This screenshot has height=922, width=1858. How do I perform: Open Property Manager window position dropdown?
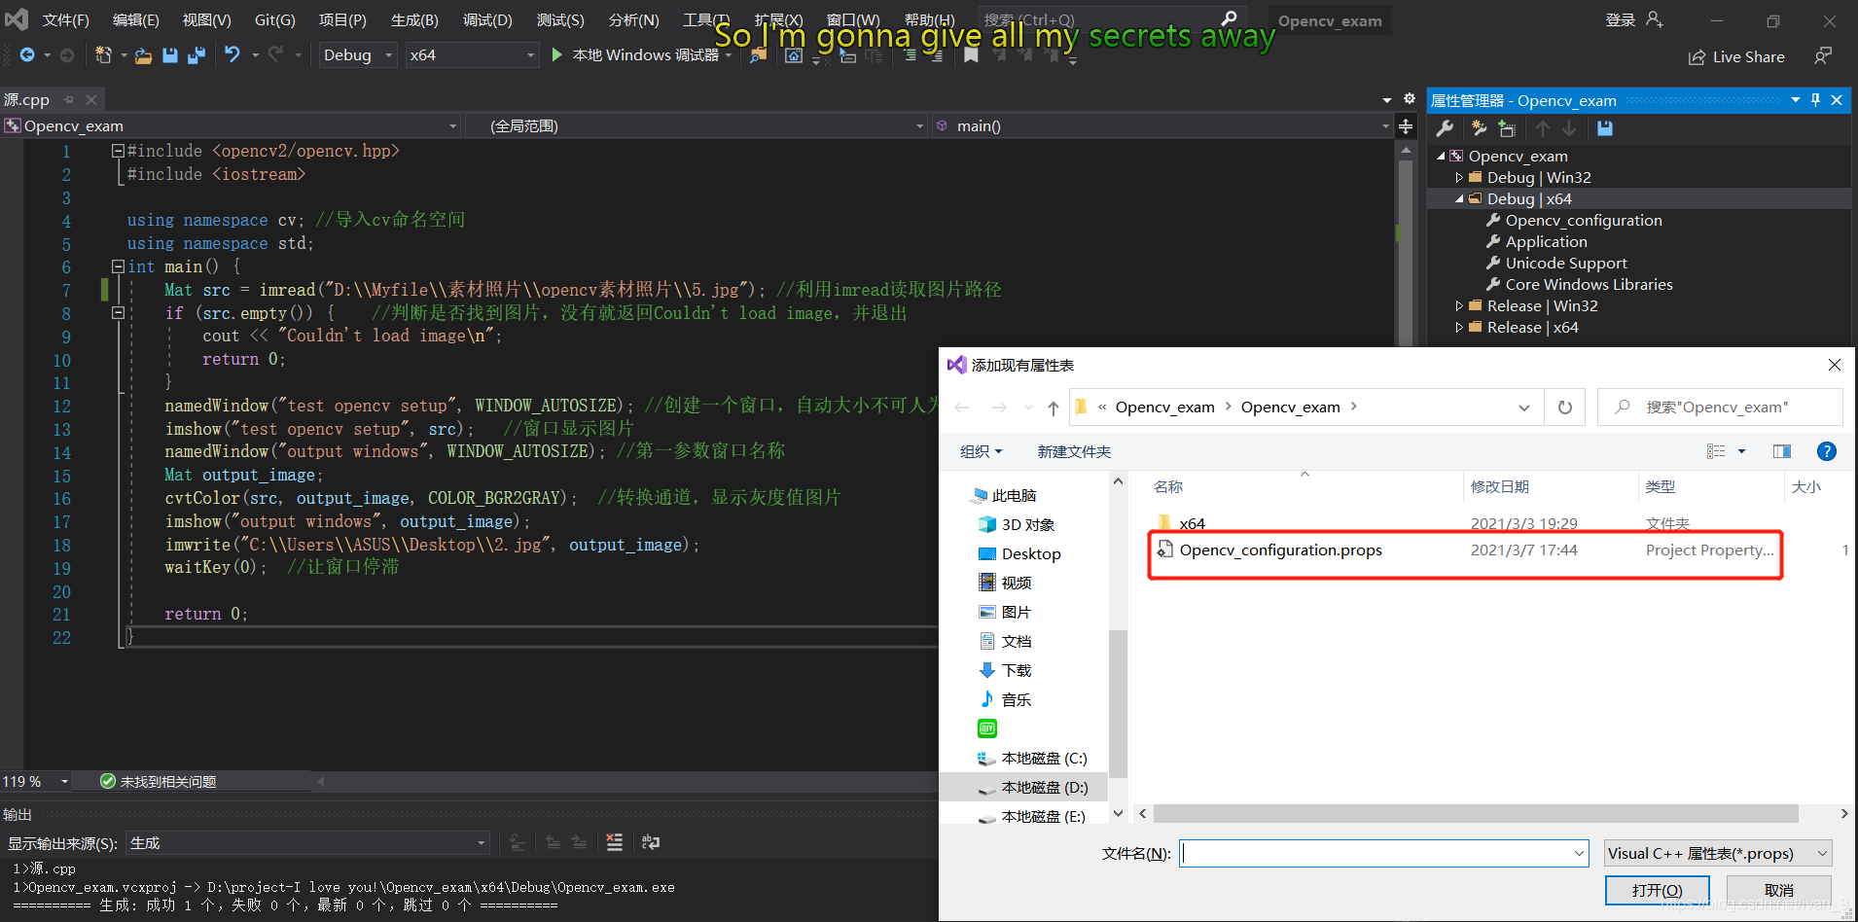coord(1796,100)
